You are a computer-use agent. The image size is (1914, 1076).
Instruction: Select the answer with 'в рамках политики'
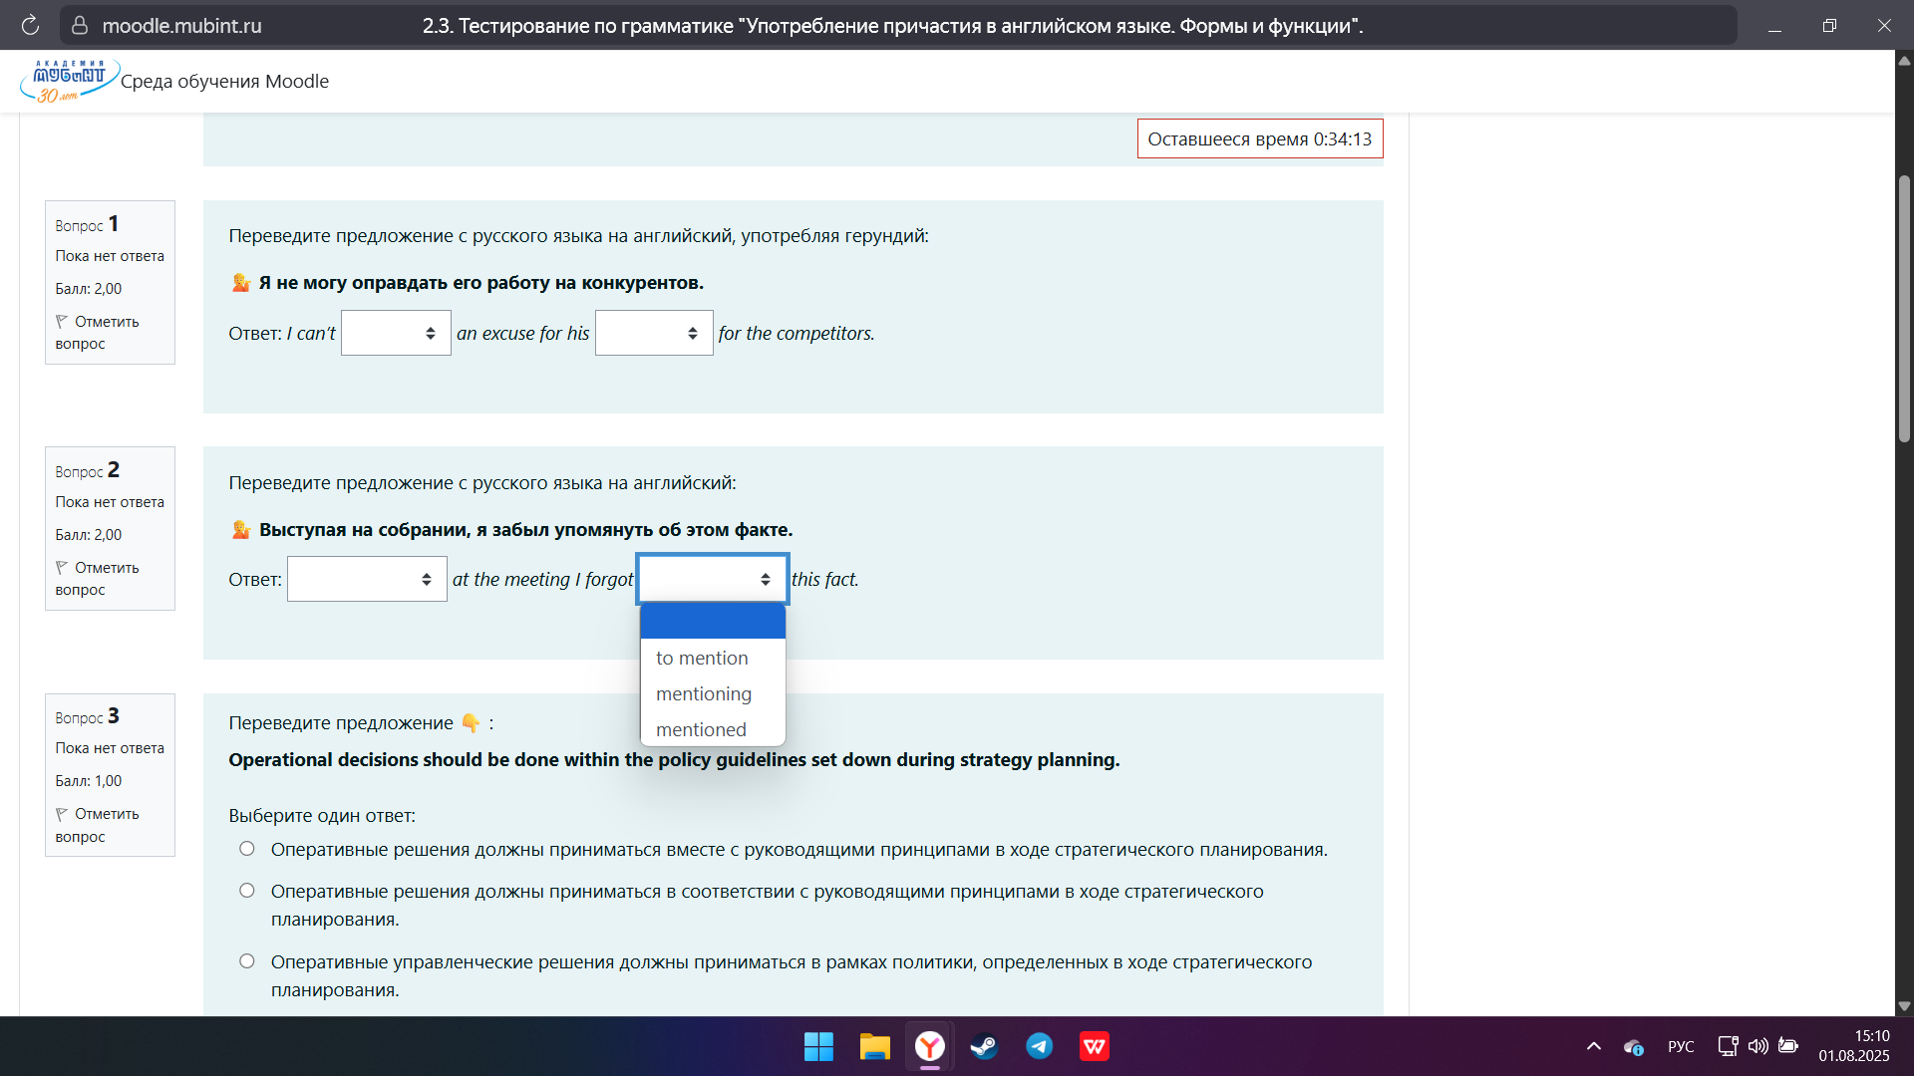tap(247, 961)
